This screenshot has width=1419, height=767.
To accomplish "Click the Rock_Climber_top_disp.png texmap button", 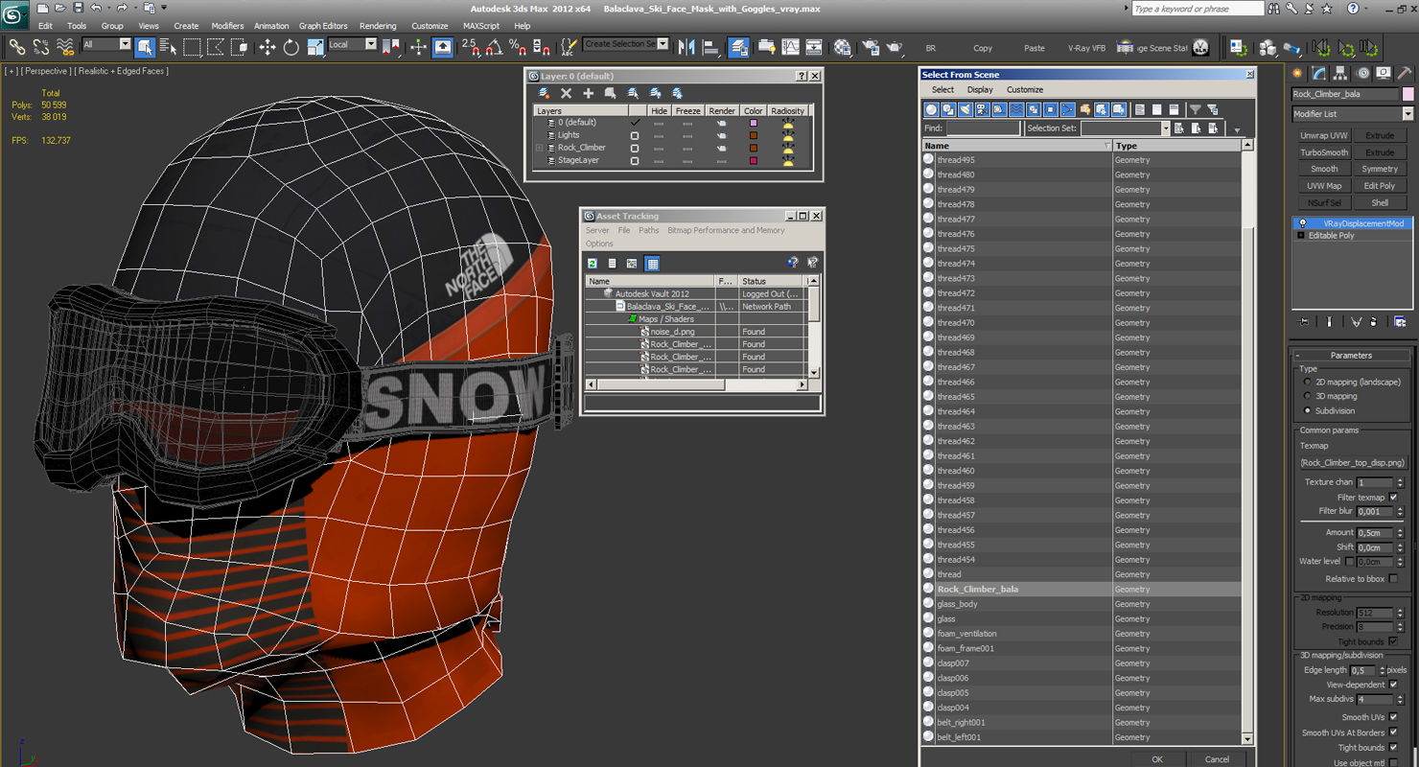I will pos(1352,463).
